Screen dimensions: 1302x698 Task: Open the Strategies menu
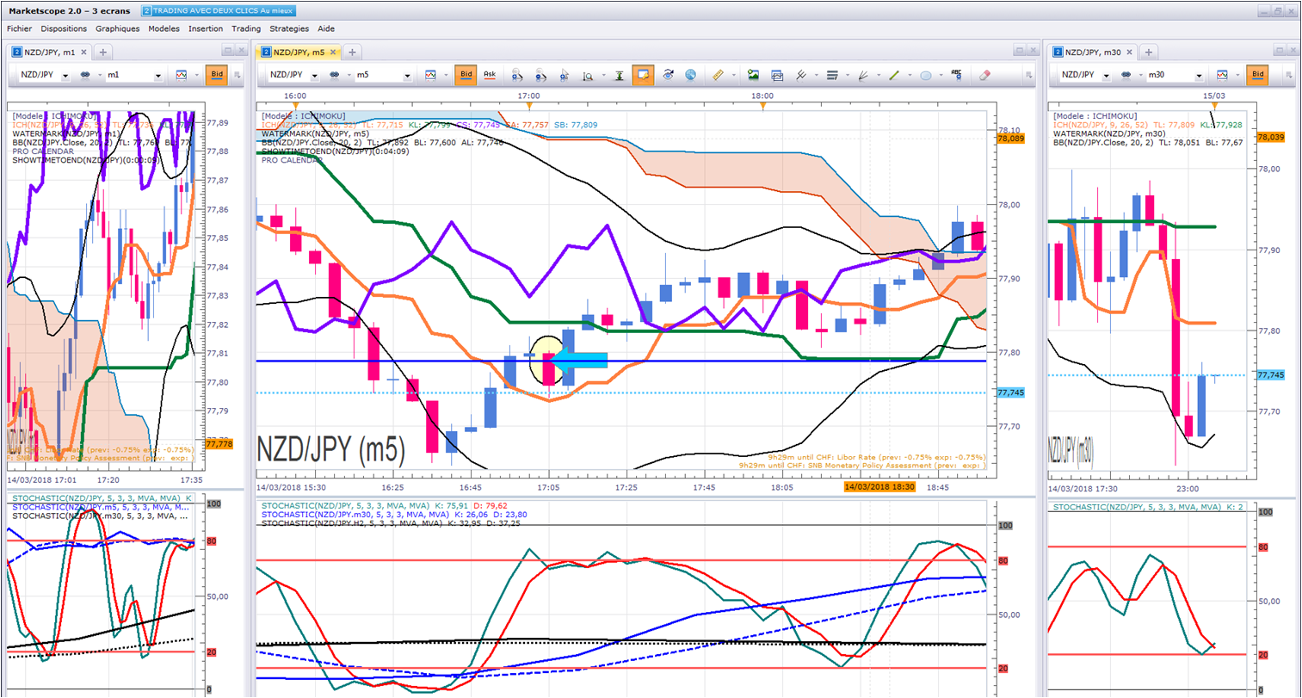pyautogui.click(x=289, y=28)
